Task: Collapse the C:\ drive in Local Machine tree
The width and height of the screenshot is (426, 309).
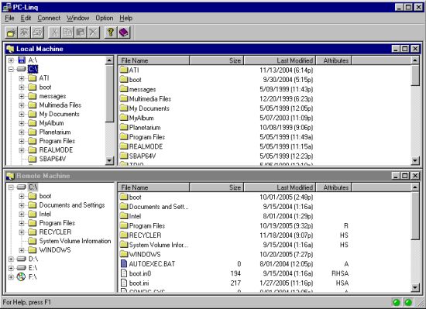Action: [x=11, y=69]
